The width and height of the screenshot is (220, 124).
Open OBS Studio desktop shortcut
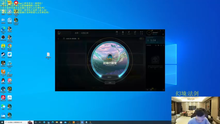3,38
